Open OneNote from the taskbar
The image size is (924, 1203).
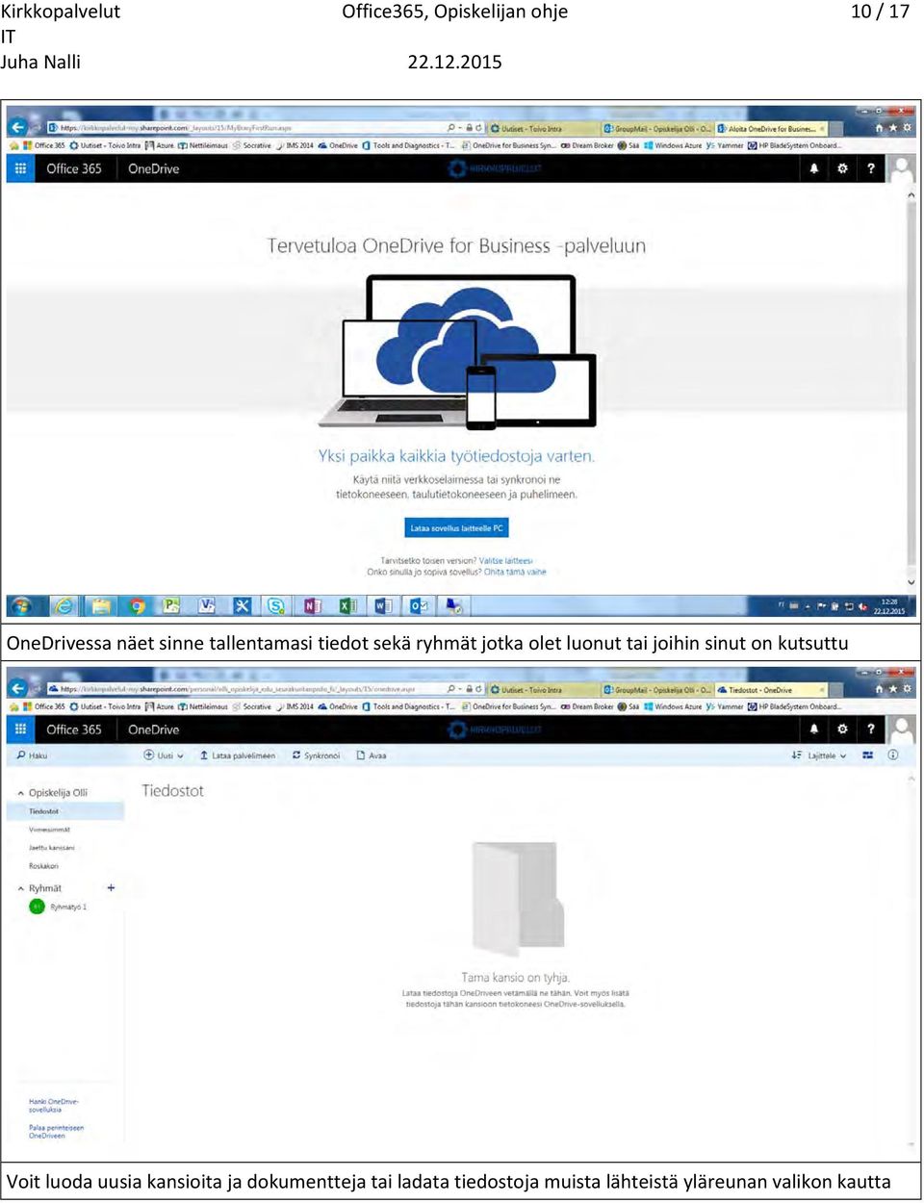312,605
